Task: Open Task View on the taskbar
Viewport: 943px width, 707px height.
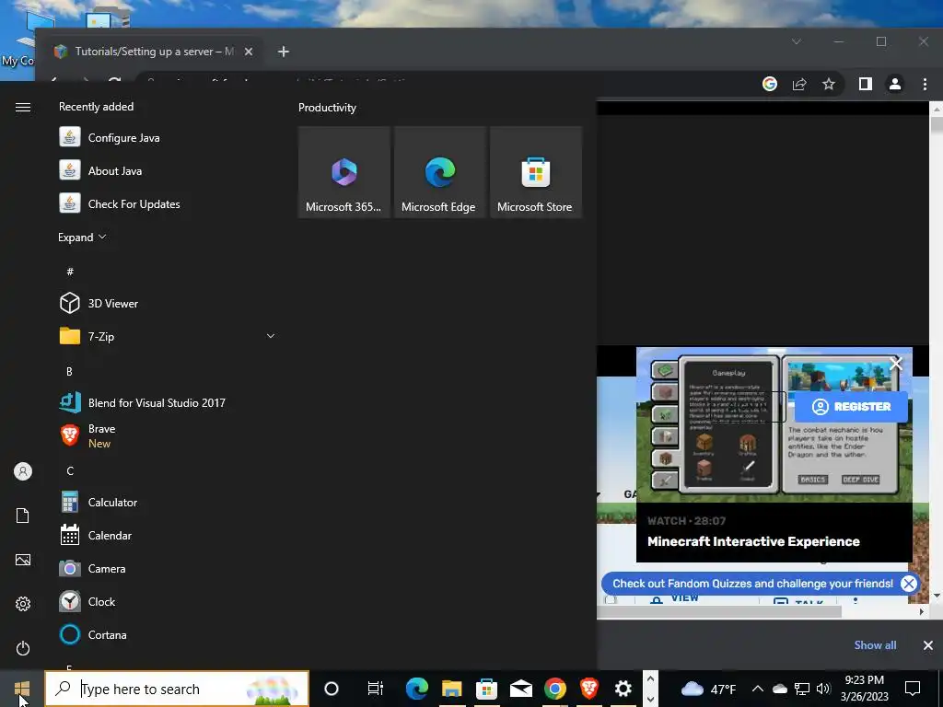Action: (x=376, y=689)
